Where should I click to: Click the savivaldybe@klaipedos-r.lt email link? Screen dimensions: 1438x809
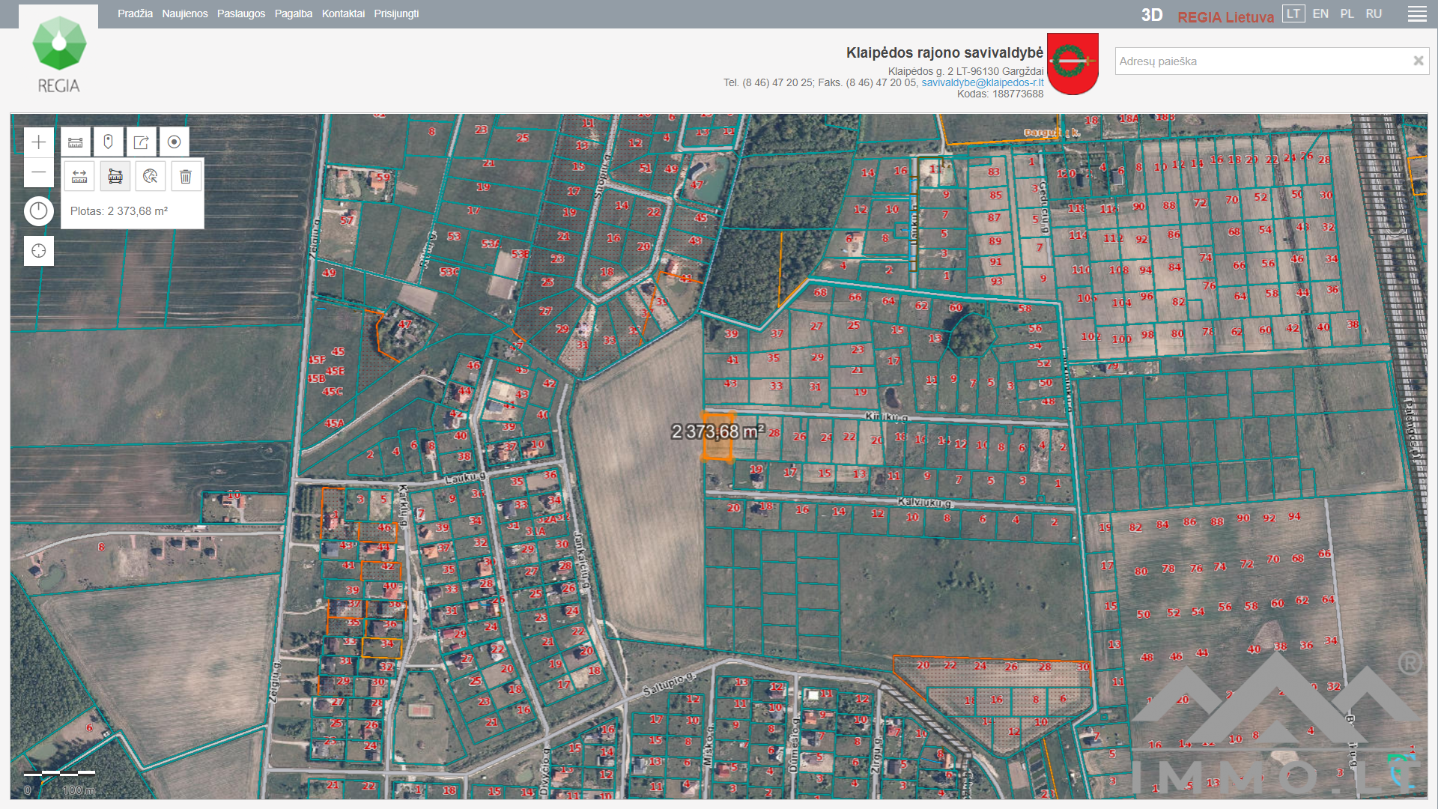point(983,82)
